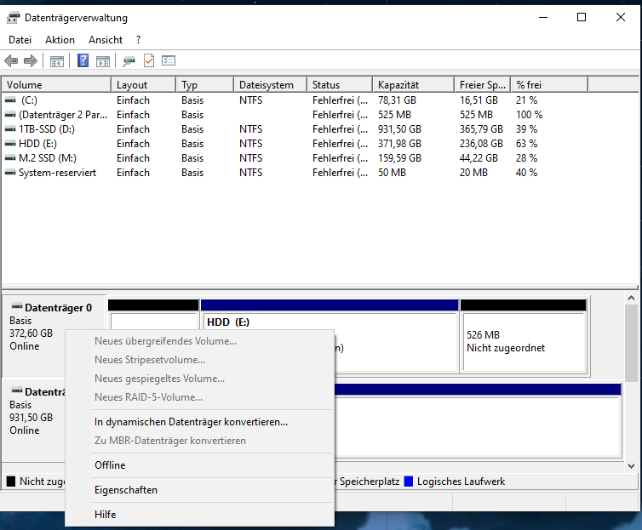Click the Forward arrow toolbar icon
Image resolution: width=642 pixels, height=530 pixels.
[31, 61]
